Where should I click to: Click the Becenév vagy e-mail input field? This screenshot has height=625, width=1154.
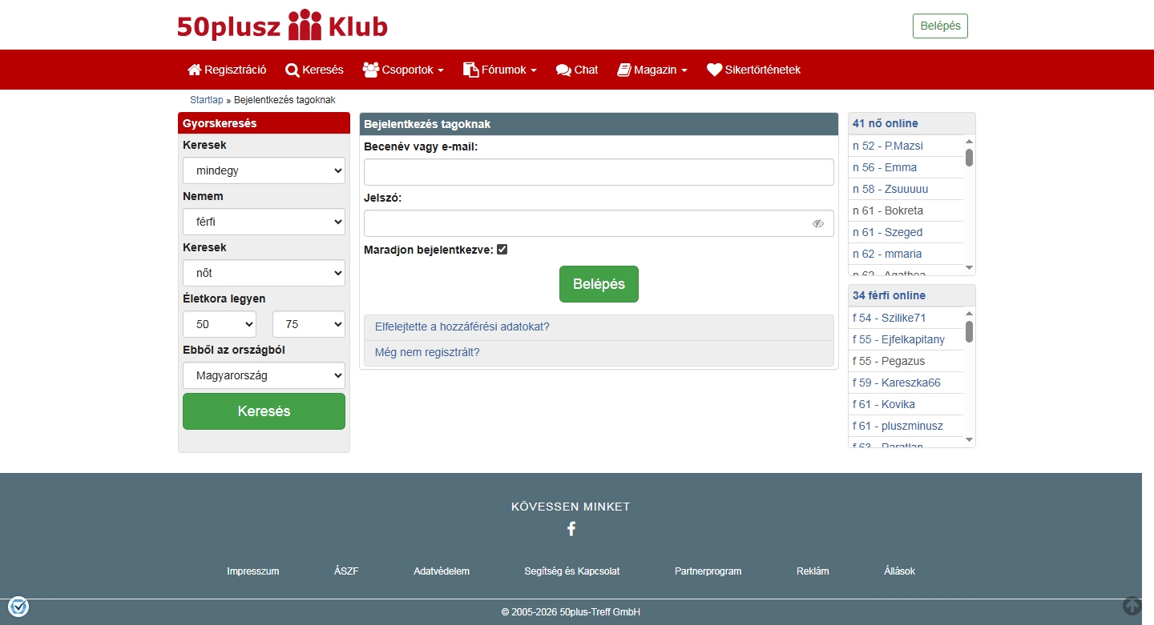599,172
